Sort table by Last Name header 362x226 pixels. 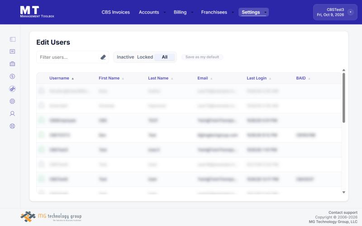158,78
